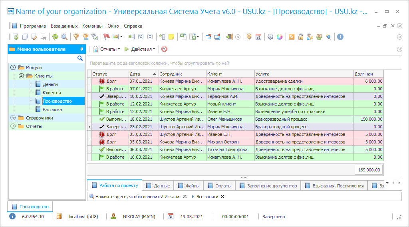Open the tabs list dropdown arrow

coord(387,183)
